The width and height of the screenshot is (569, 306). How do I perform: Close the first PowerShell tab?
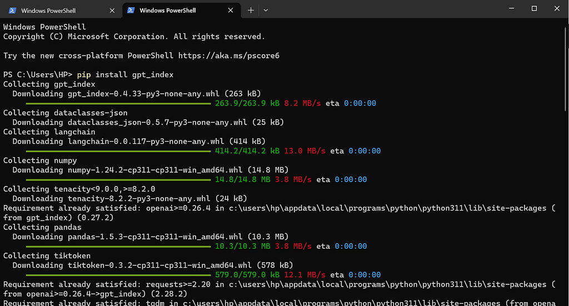(x=112, y=11)
